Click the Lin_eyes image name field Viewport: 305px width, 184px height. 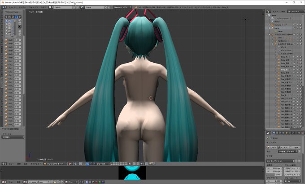(x=37, y=182)
